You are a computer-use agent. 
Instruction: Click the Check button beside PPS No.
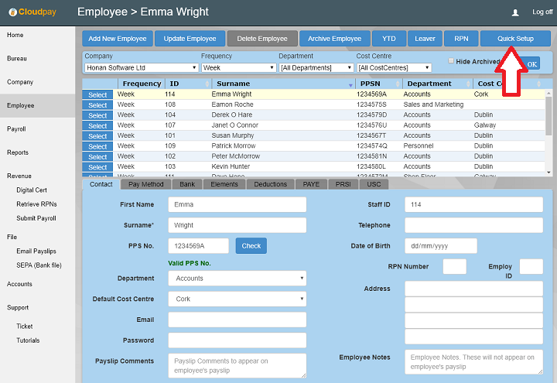[x=251, y=246]
